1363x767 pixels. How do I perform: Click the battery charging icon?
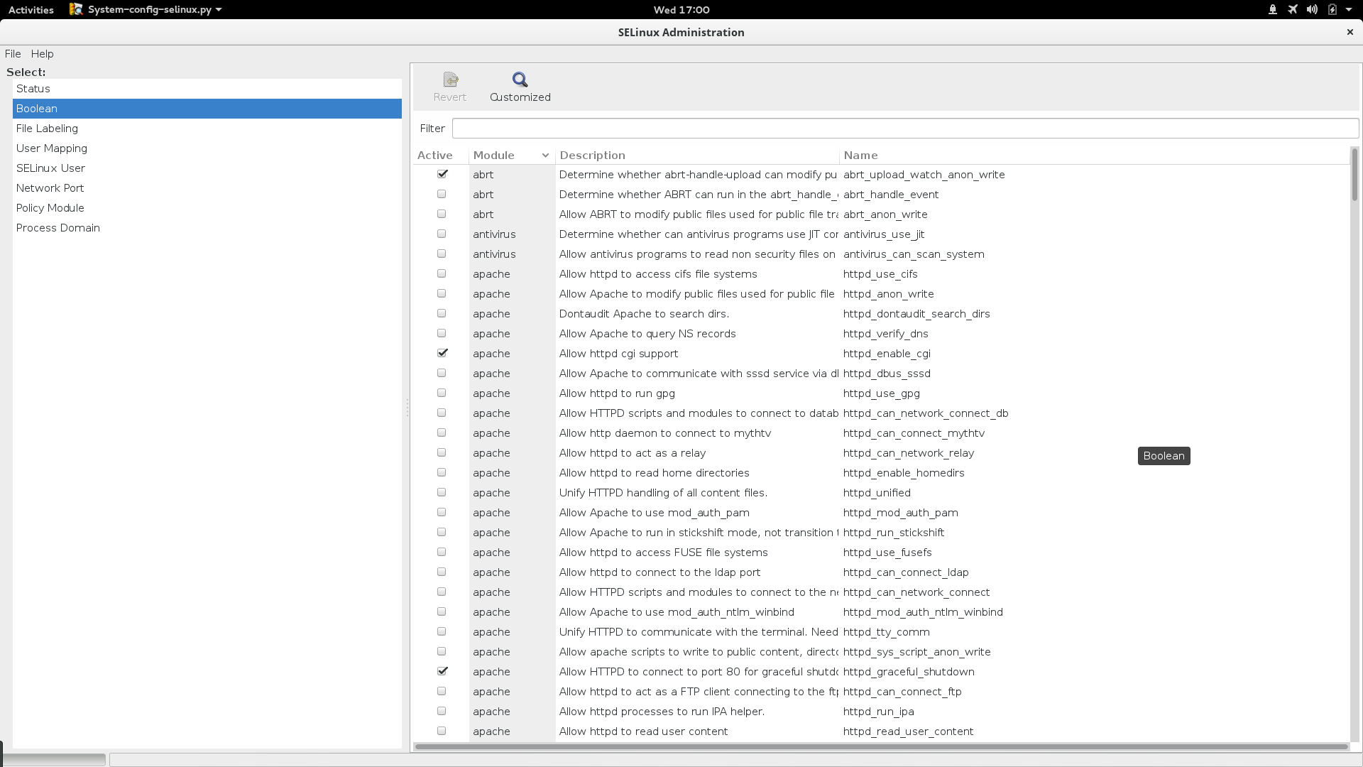click(x=1332, y=9)
